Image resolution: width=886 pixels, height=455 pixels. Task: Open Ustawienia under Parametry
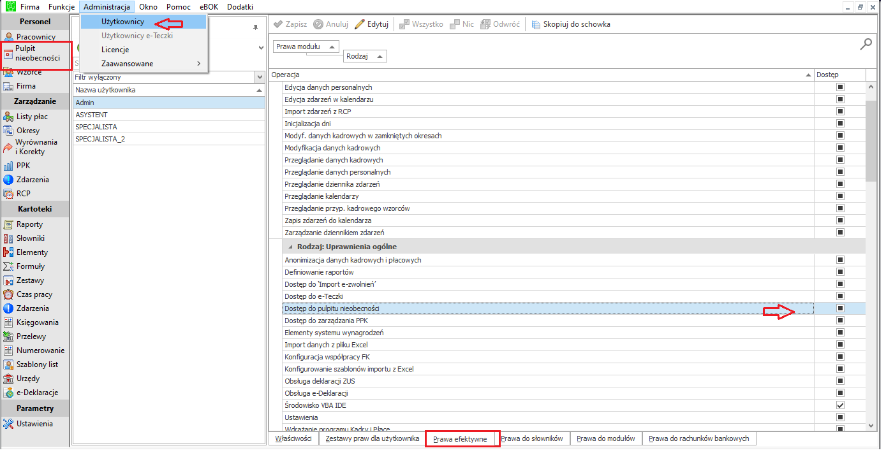35,424
